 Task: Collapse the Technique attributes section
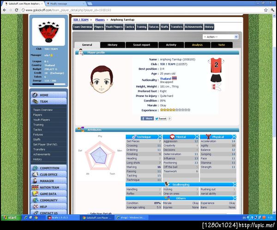160,137
